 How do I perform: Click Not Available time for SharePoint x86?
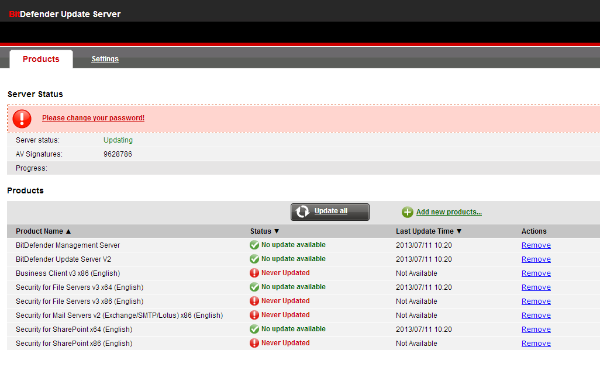[x=416, y=343]
